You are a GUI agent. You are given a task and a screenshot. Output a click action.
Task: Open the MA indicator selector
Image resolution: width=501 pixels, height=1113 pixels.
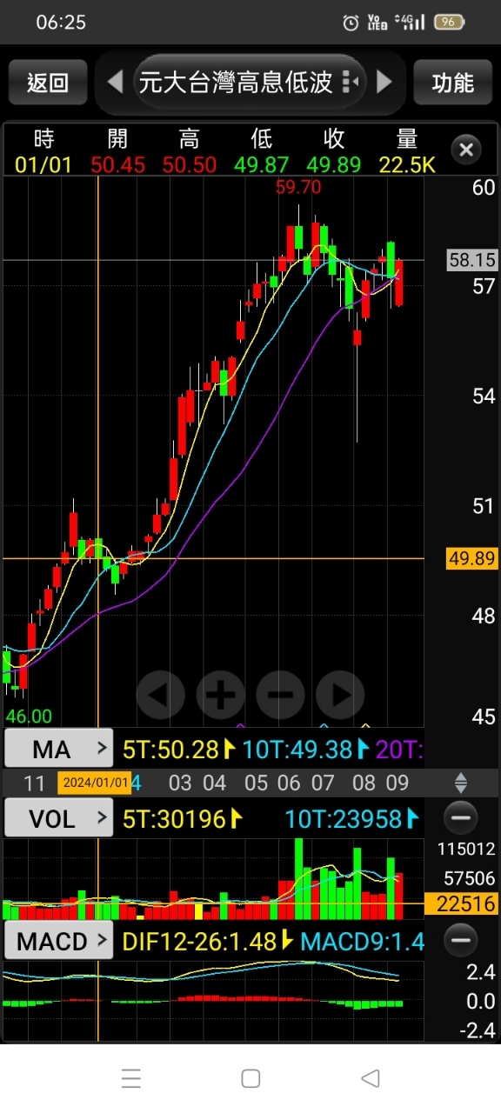tap(59, 749)
